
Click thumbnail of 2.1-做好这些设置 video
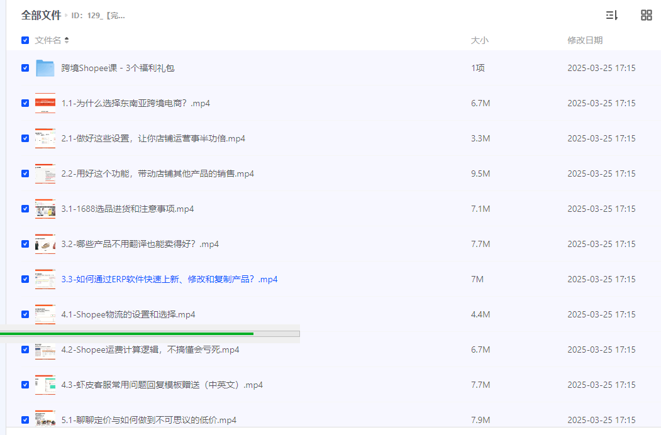point(45,138)
